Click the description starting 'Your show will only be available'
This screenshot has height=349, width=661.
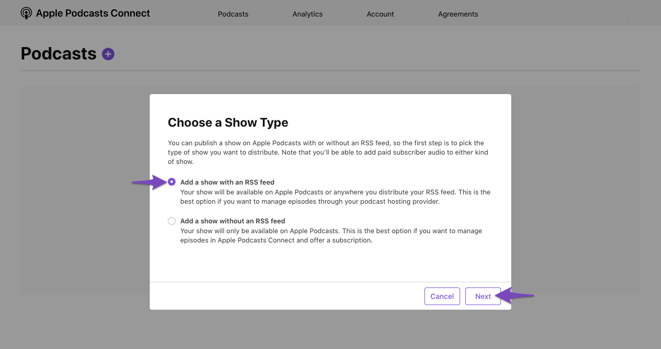pos(331,236)
